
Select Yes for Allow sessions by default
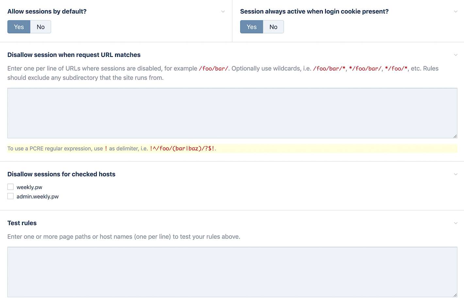19,27
